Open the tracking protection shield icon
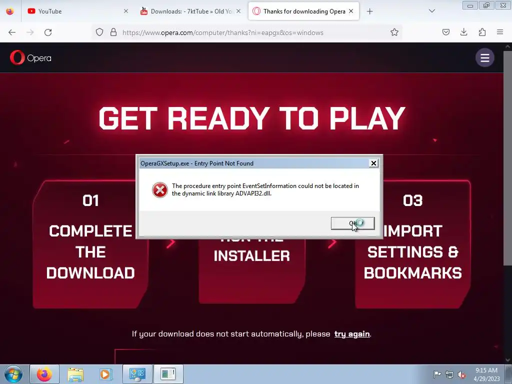 [x=99, y=32]
